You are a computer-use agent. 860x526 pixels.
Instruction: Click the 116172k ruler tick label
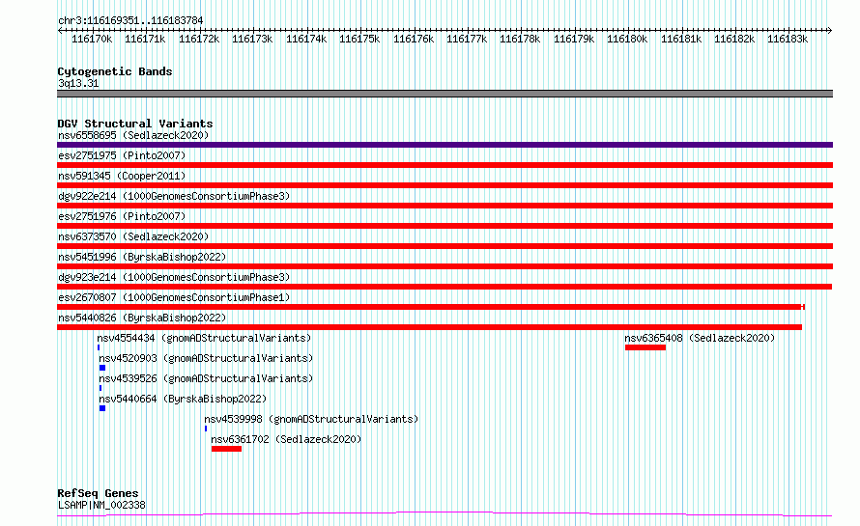pos(199,39)
